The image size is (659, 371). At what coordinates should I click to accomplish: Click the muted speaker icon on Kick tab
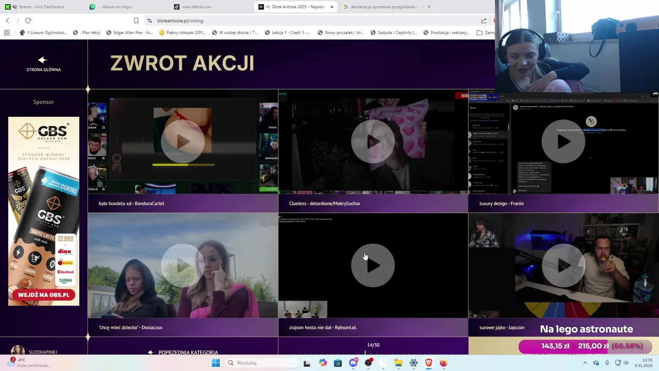pos(14,7)
